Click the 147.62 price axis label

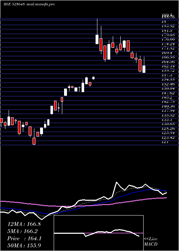click(x=168, y=93)
